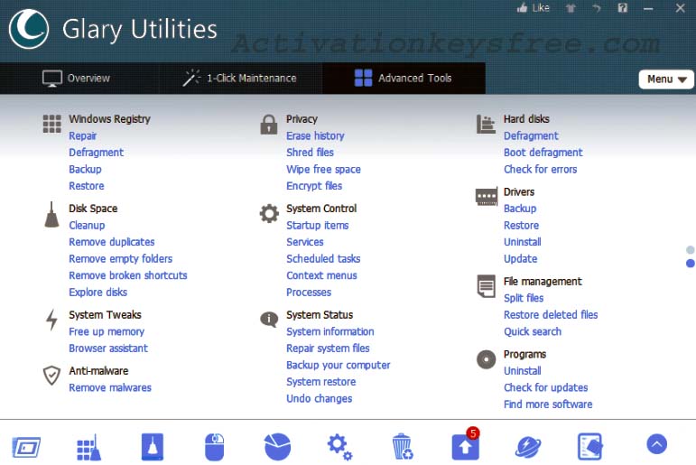
Task: Open Restore deleted files link
Action: click(551, 315)
